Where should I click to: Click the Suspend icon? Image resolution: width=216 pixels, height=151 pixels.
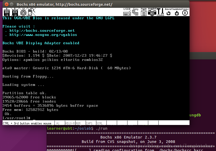tap(177, 12)
